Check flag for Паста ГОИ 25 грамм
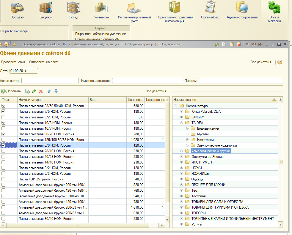 [4, 179]
